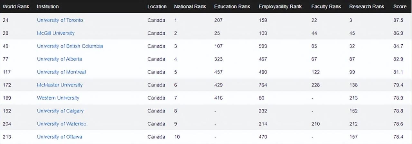412x144 pixels.
Task: Open the University of Calgary link
Action: click(60, 111)
